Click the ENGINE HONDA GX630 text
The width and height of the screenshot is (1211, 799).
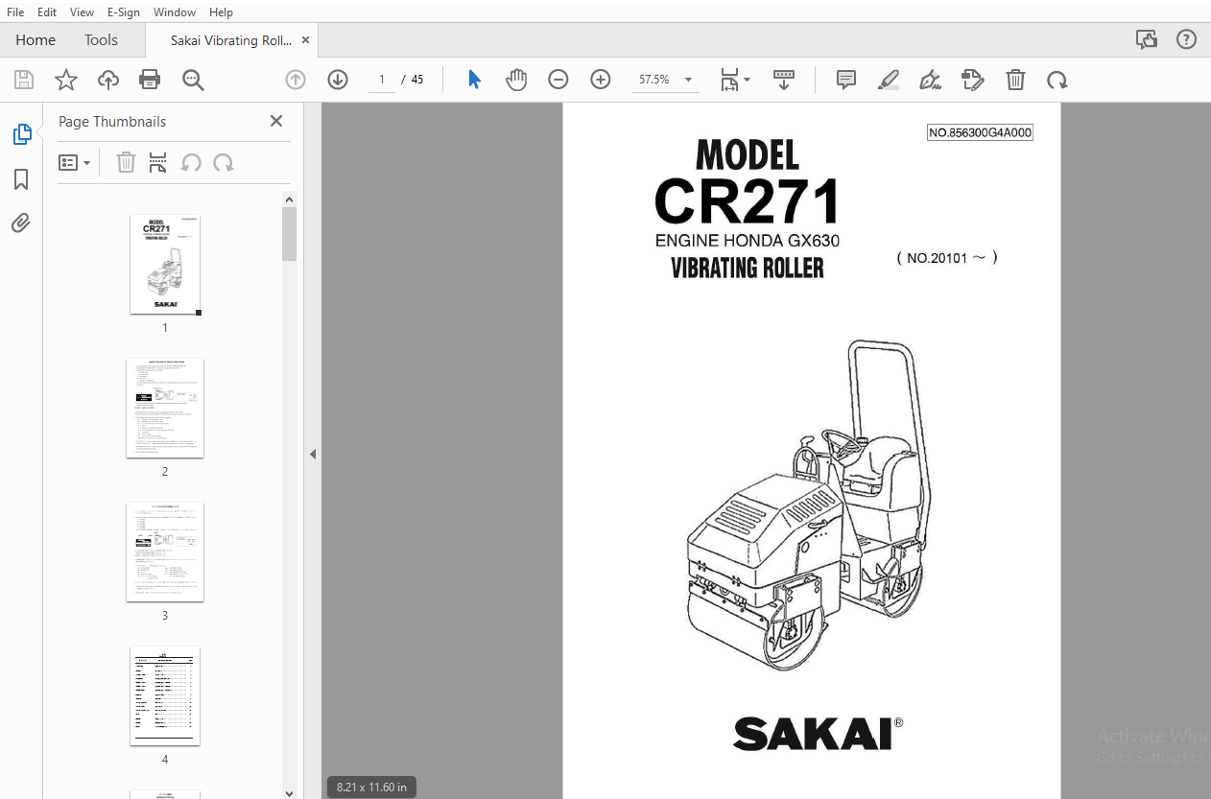pyautogui.click(x=748, y=240)
